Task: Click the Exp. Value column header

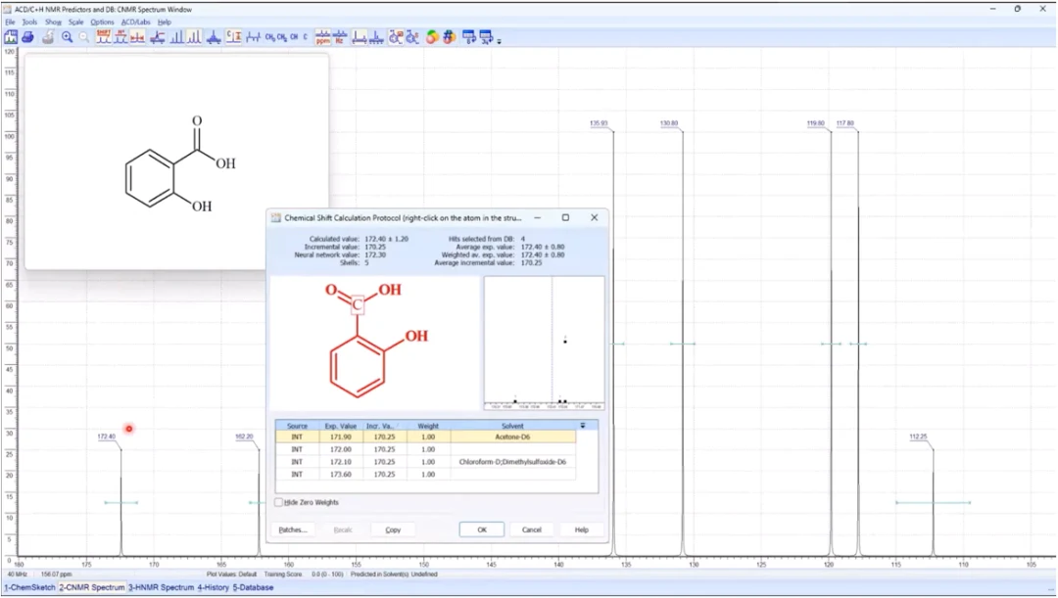Action: 341,426
